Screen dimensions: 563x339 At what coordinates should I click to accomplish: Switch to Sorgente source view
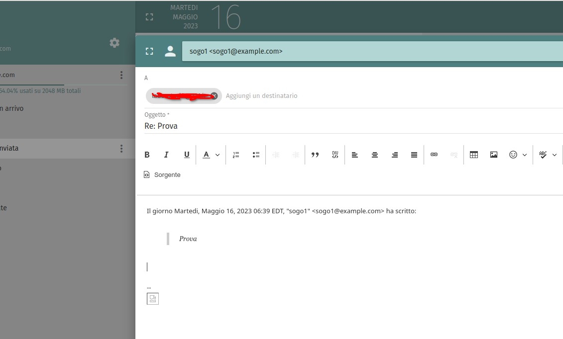(x=162, y=175)
